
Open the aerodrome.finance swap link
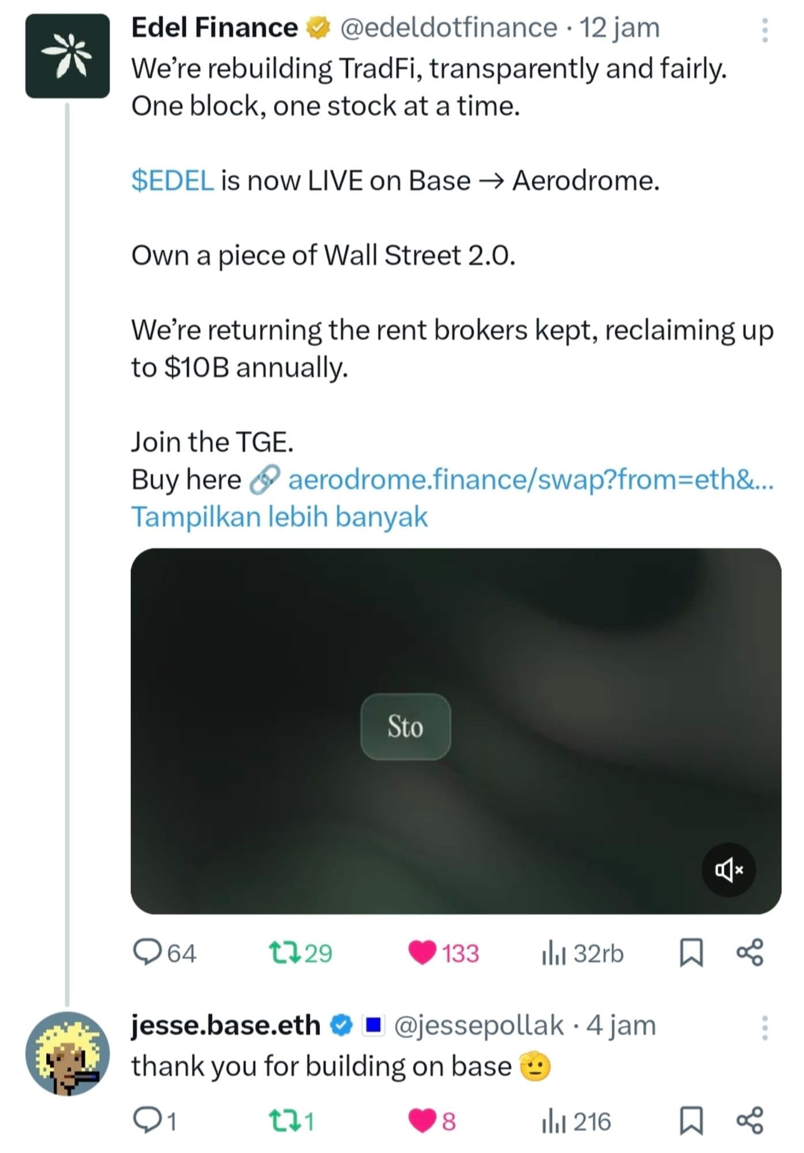[530, 480]
